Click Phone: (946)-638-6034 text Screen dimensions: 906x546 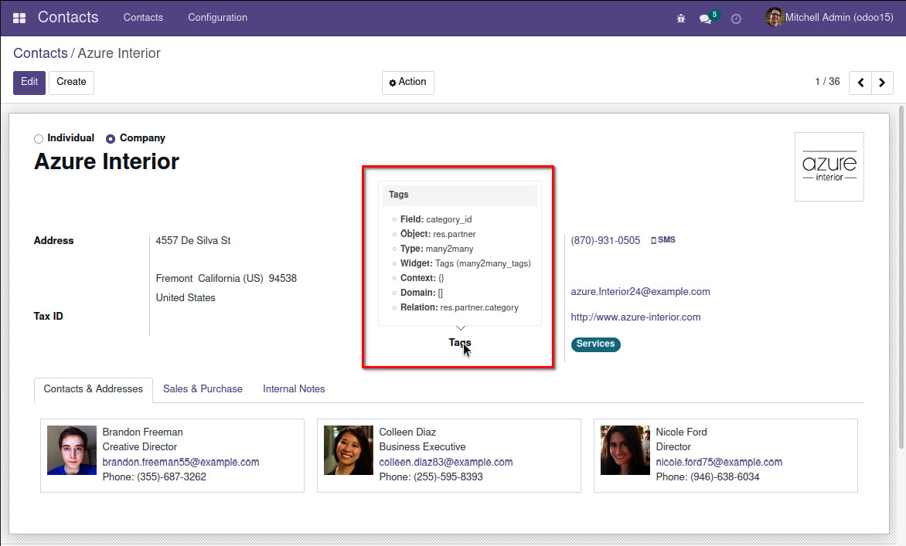(708, 477)
